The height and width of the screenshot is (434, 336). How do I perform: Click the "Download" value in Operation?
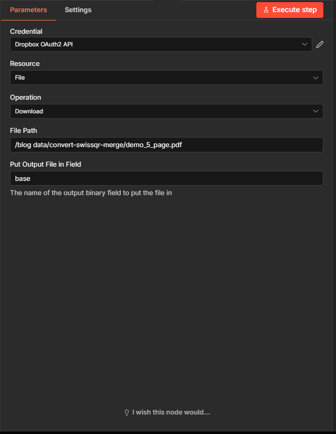coord(29,111)
